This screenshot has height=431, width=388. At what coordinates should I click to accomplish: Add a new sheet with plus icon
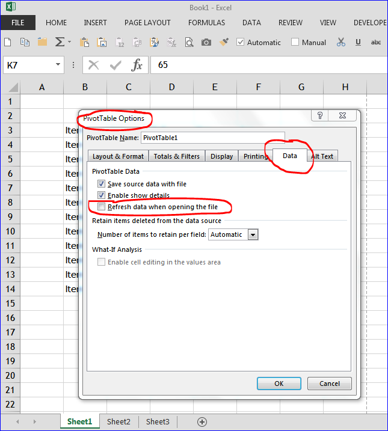click(x=202, y=422)
